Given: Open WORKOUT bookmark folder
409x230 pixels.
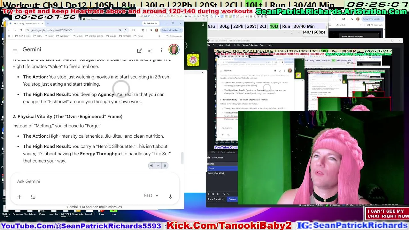Looking at the screenshot, I should pyautogui.click(x=63, y=36).
